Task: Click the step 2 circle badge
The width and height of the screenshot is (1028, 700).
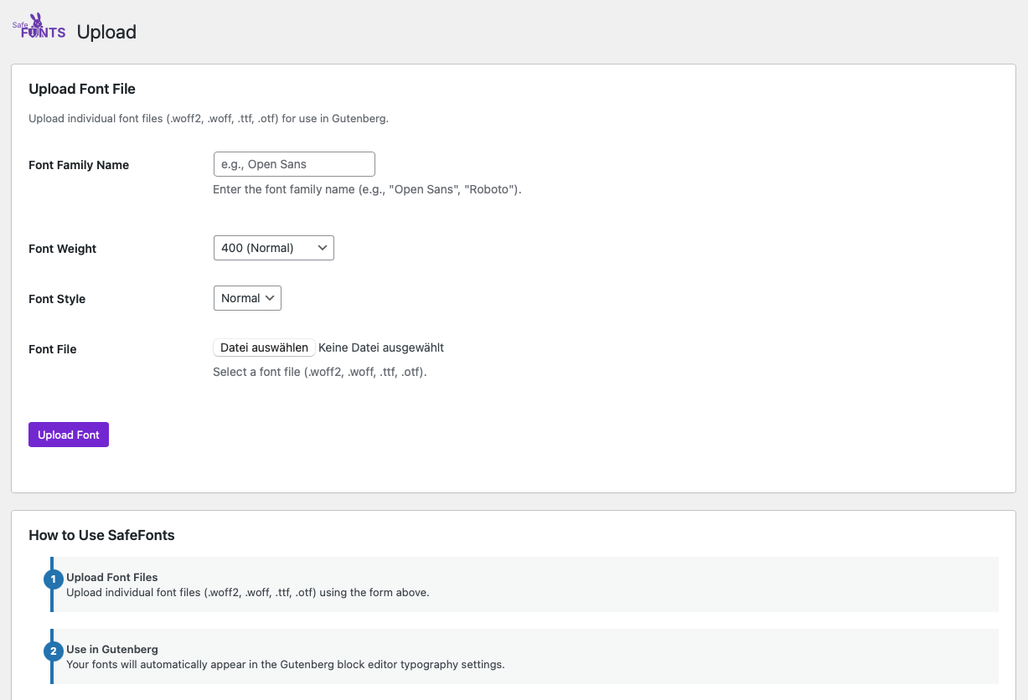Action: click(53, 651)
